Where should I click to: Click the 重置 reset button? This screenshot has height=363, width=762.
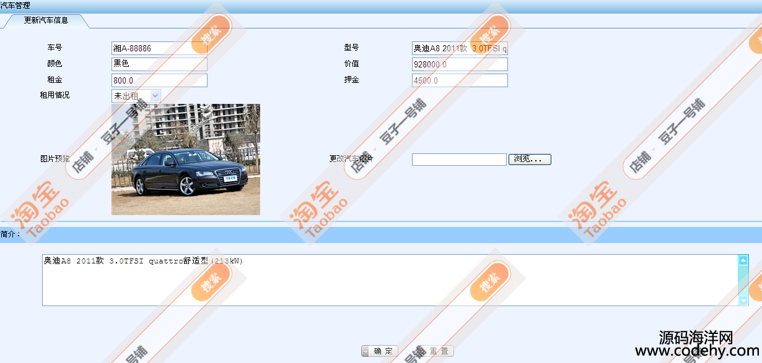point(436,351)
